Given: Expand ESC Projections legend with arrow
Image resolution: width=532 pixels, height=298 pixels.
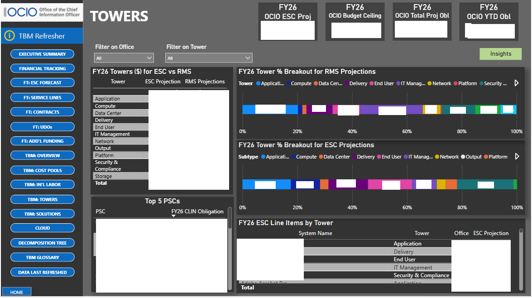Looking at the screenshot, I should click(517, 156).
